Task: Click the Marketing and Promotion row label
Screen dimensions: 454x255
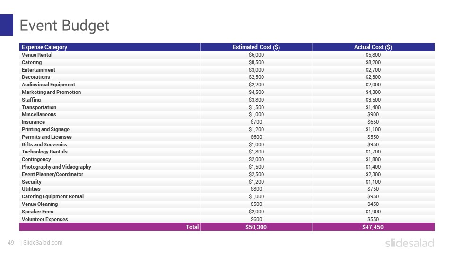Action: click(x=51, y=92)
